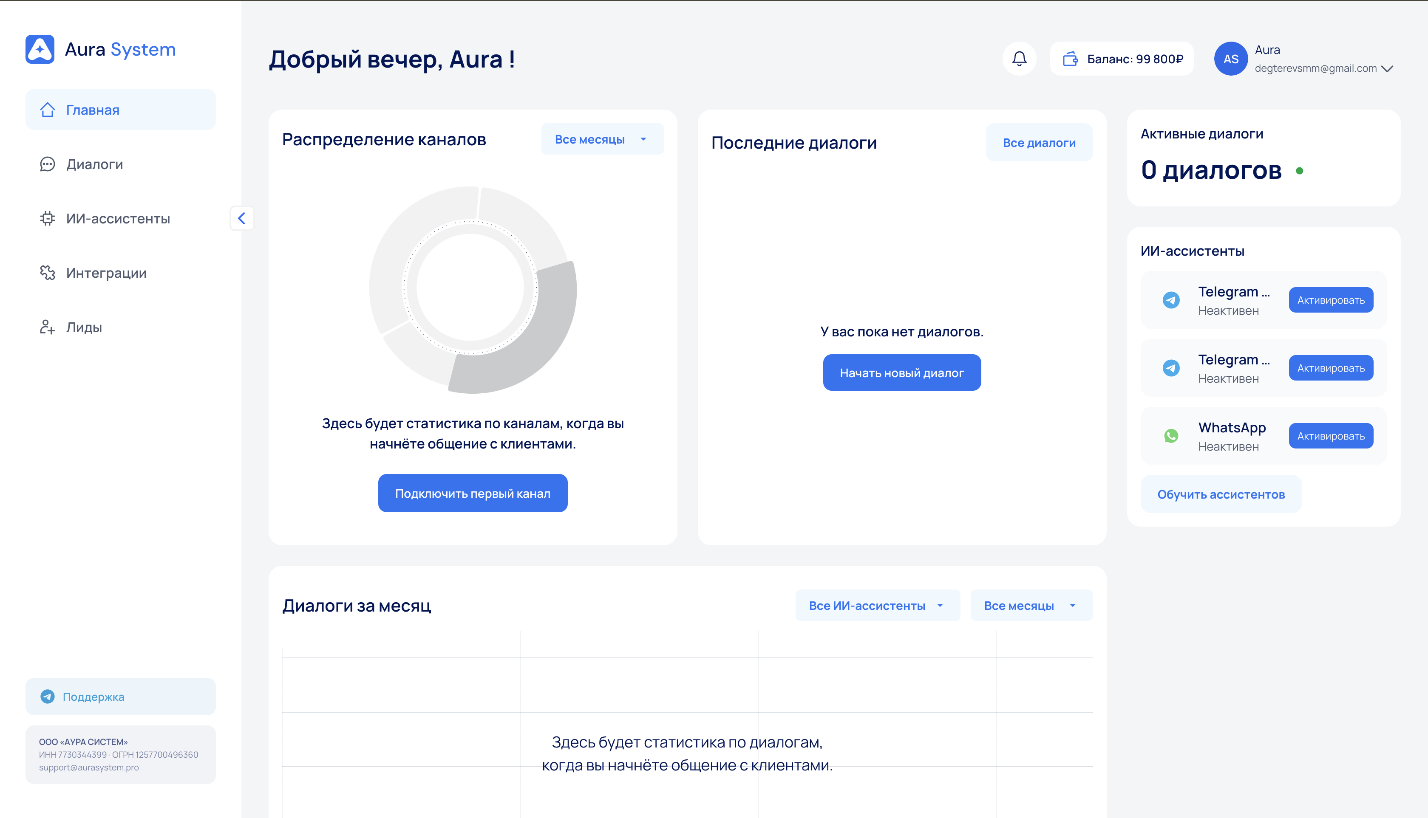Click the AS profile avatar
The height and width of the screenshot is (818, 1428).
pos(1230,59)
